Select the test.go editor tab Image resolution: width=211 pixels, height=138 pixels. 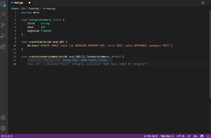18,3
